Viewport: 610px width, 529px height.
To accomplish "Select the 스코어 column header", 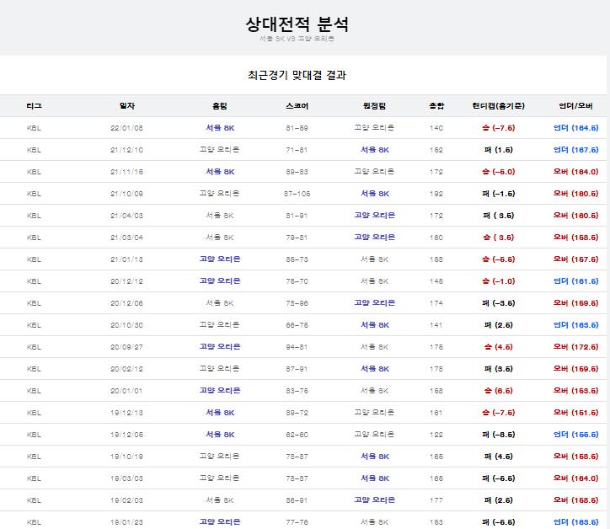I will [x=297, y=106].
